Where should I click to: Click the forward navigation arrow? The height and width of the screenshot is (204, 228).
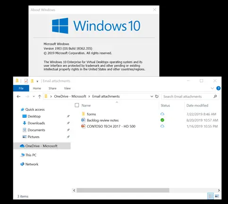(27, 97)
